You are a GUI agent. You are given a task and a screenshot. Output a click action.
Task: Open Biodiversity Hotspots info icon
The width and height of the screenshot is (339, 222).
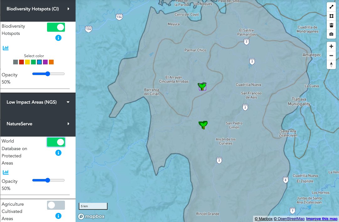[x=58, y=38]
